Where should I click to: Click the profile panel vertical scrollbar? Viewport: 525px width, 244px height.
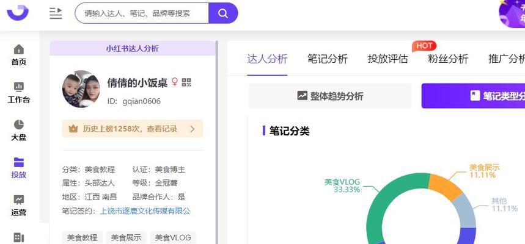tap(216, 142)
